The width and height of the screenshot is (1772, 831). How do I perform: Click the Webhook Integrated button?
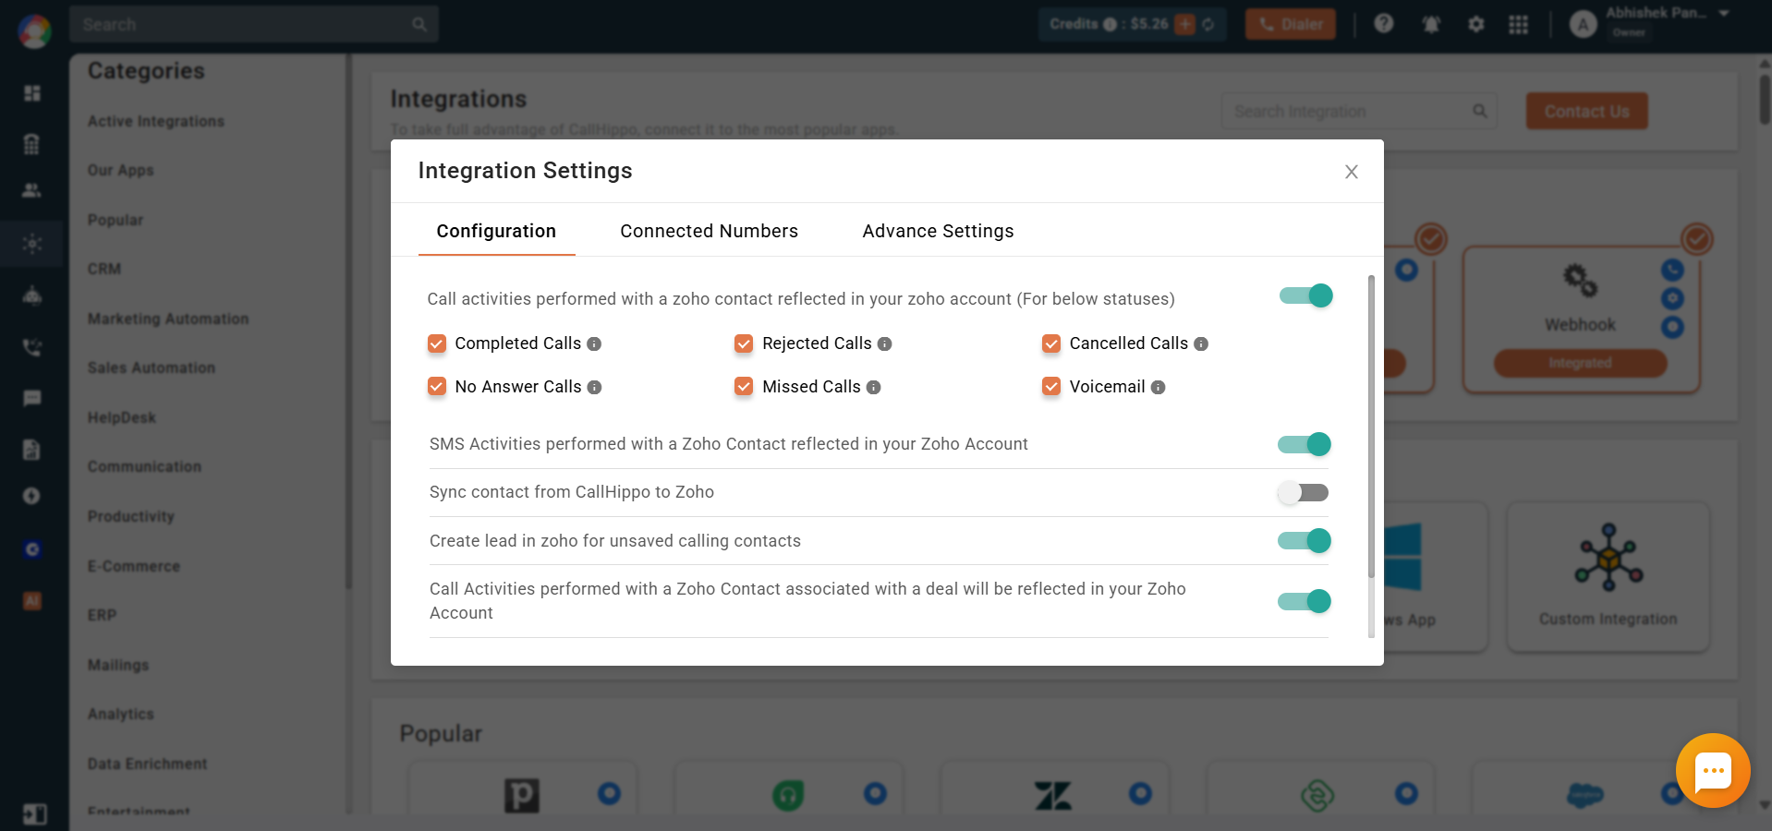point(1580,363)
